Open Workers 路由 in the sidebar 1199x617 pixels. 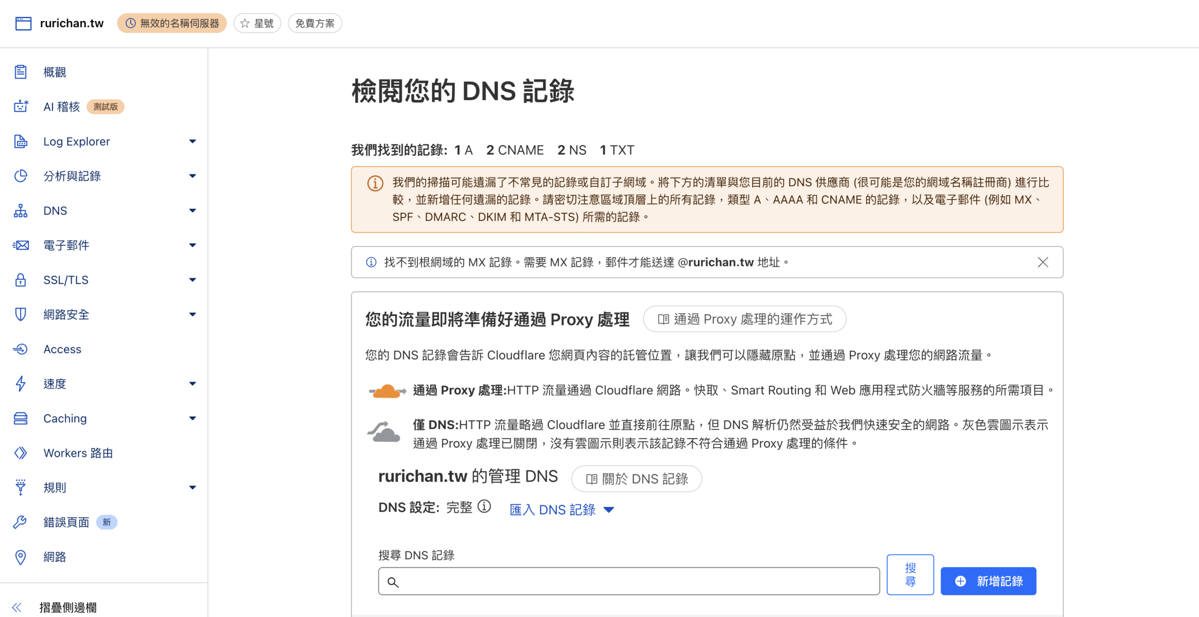click(x=78, y=453)
